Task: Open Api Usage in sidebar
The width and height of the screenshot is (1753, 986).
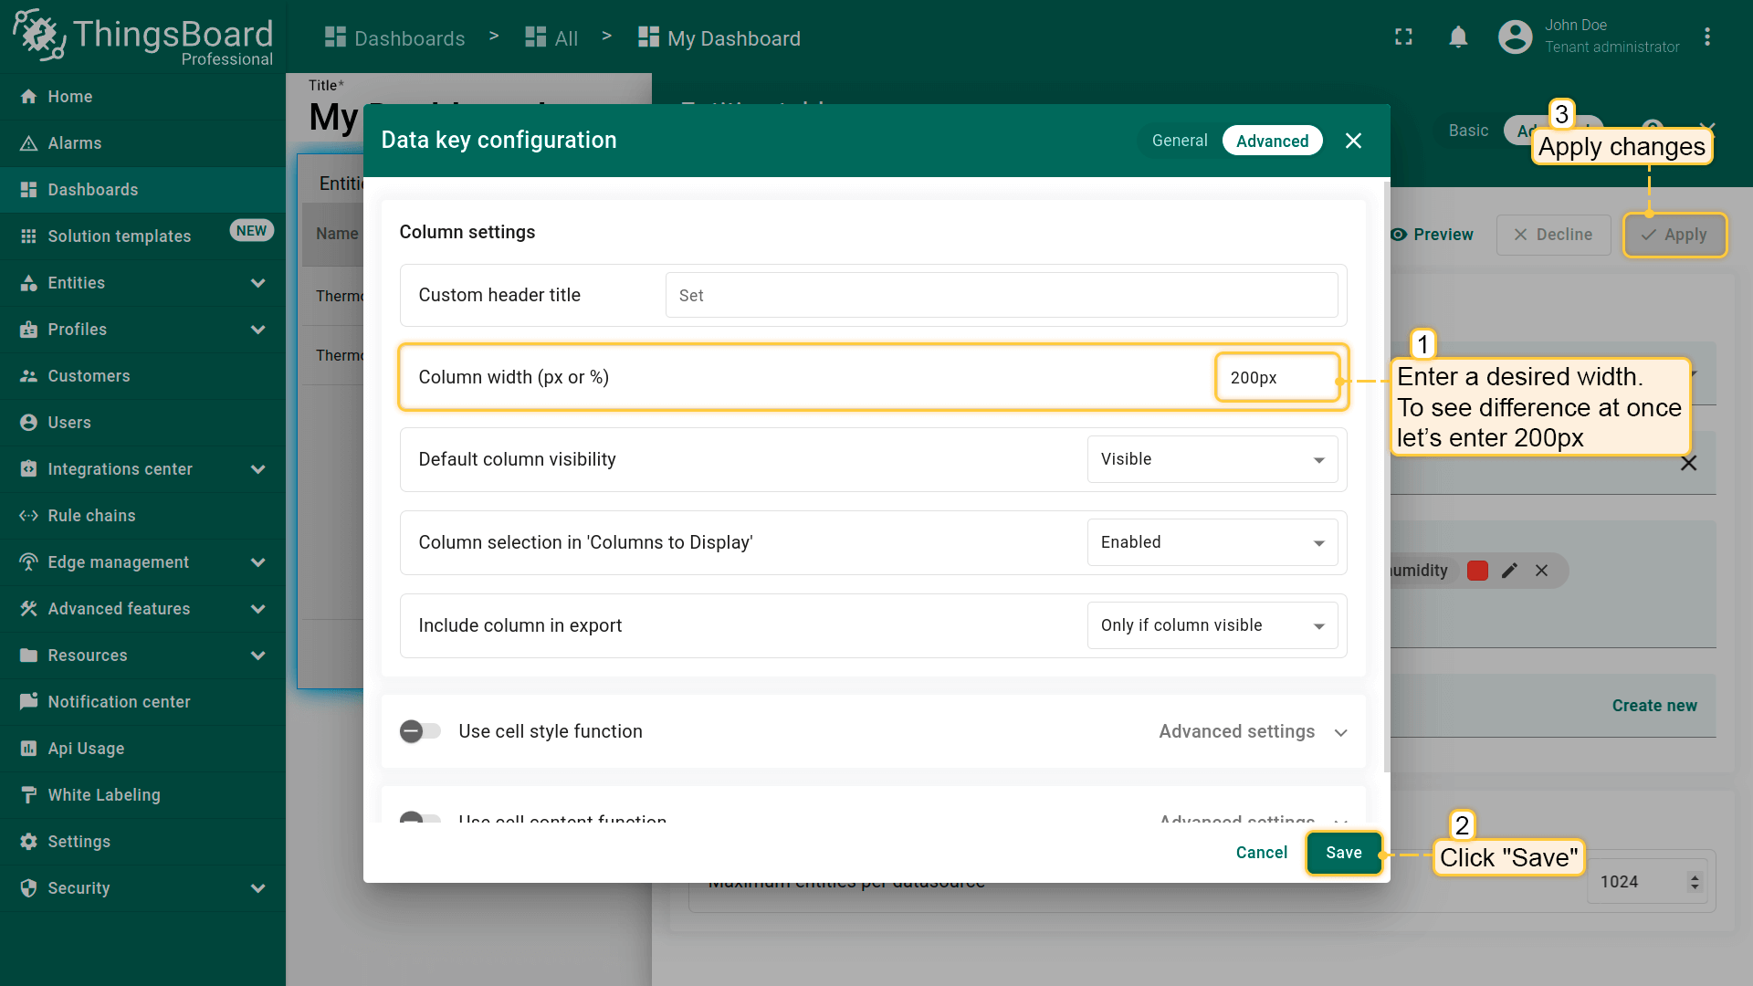Action: tap(86, 749)
